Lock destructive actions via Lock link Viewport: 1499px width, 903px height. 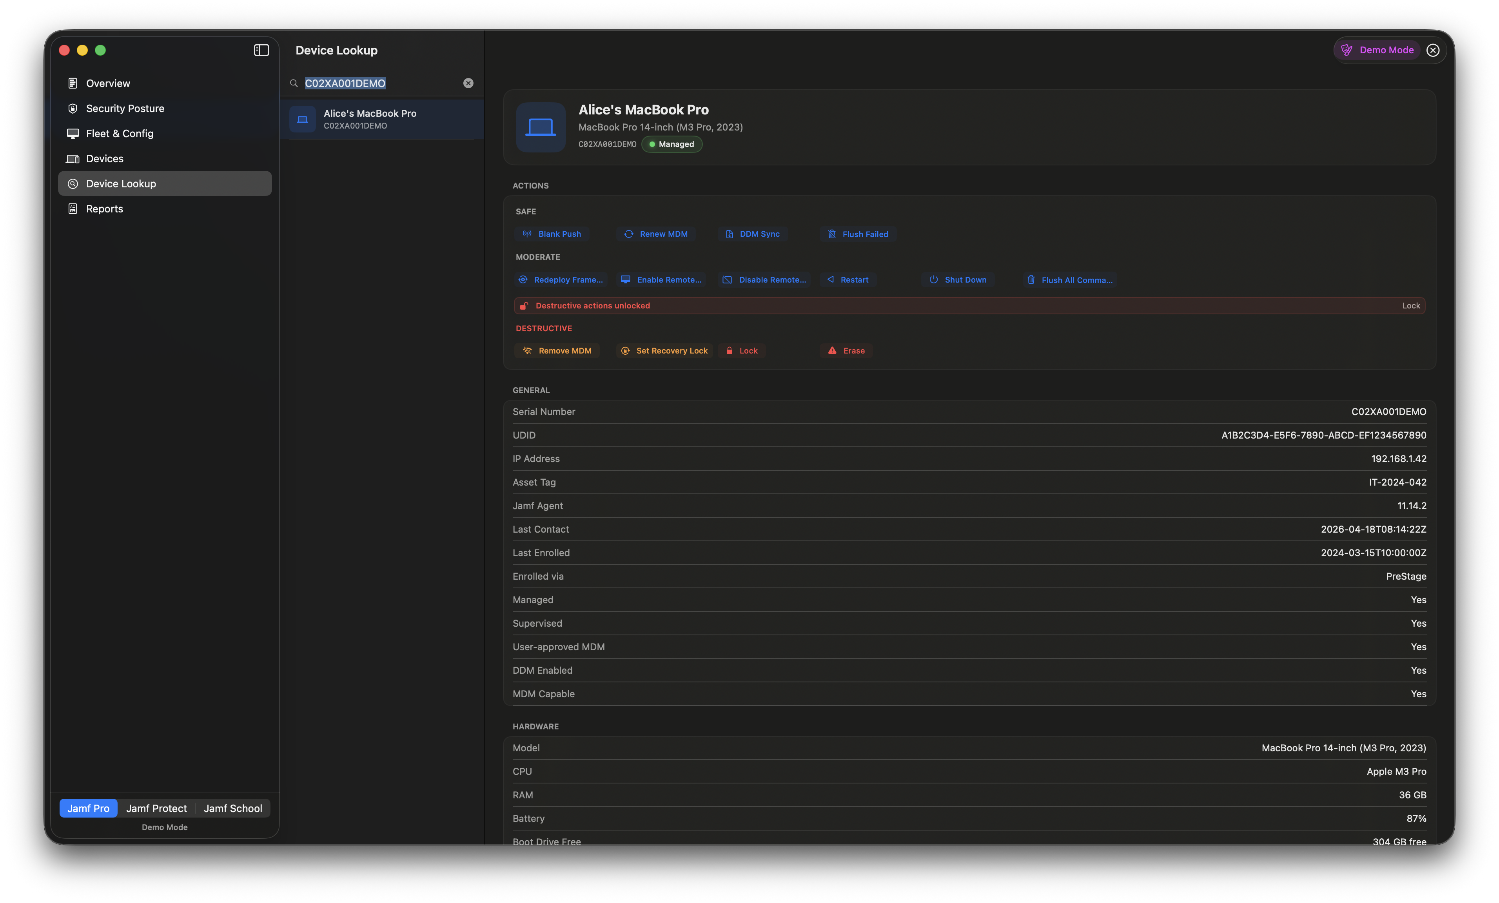(x=1411, y=306)
